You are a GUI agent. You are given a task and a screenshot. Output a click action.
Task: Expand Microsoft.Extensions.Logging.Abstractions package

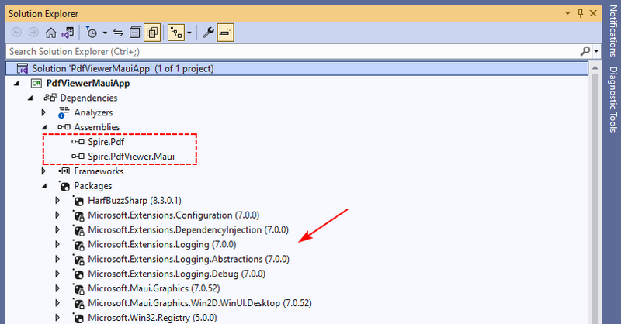(x=57, y=259)
